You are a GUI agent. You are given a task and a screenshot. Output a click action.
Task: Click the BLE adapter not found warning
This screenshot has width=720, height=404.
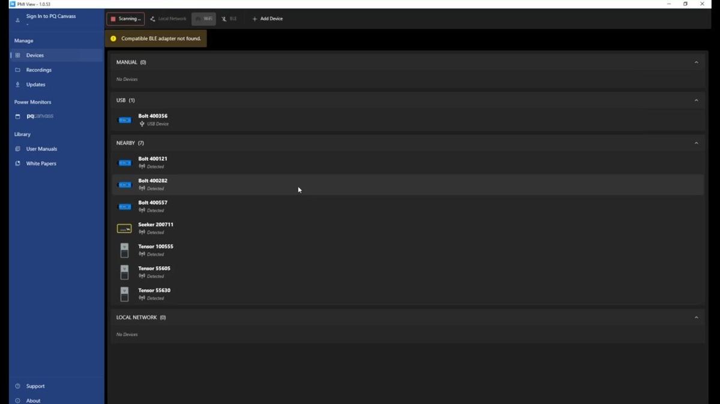(x=156, y=38)
